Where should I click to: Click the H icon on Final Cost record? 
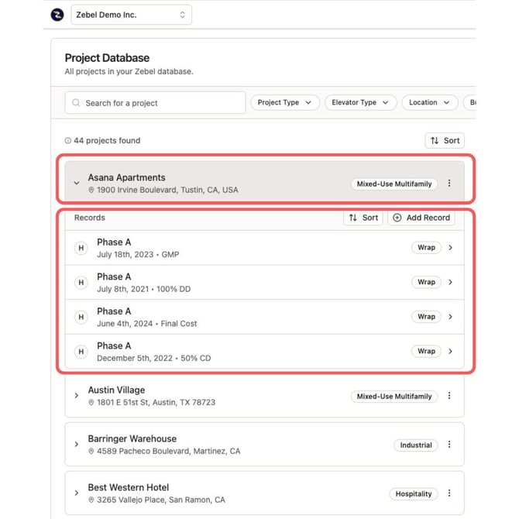[81, 317]
